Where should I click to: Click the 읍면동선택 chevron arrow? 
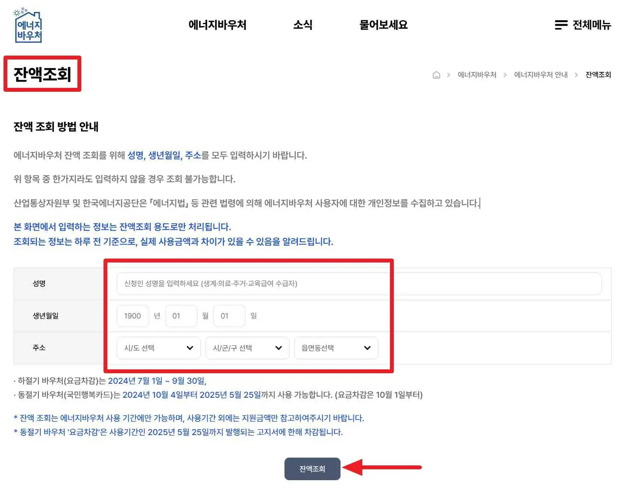pyautogui.click(x=367, y=348)
